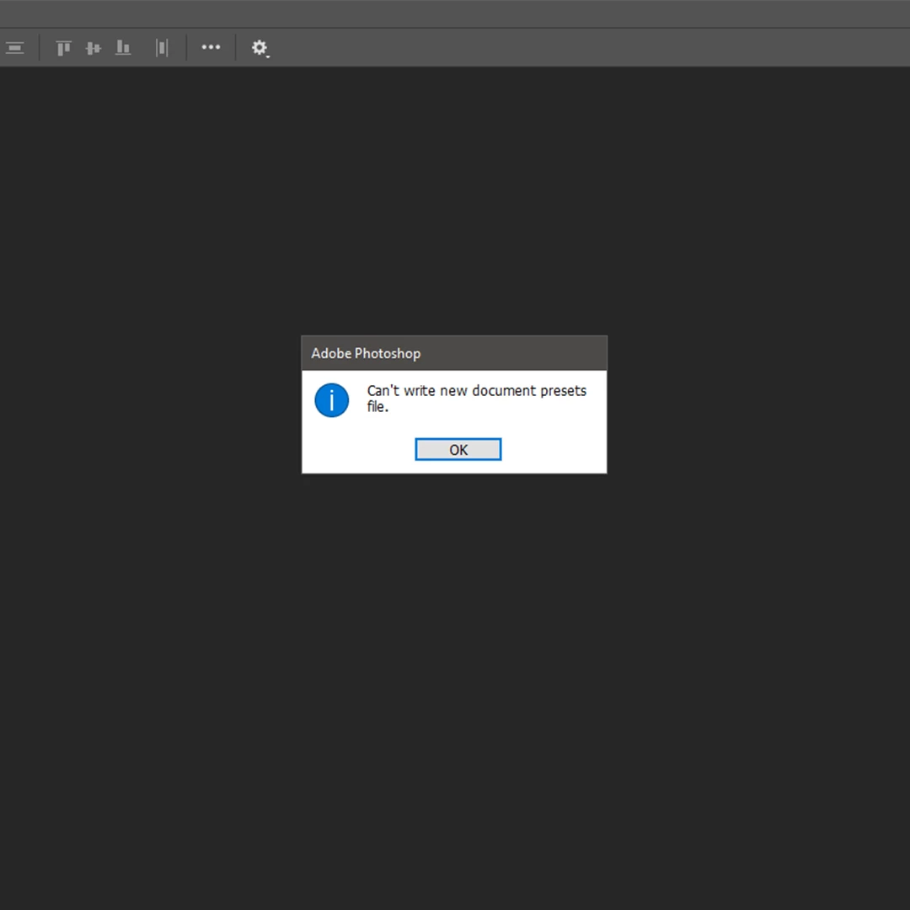The width and height of the screenshot is (910, 910).
Task: Open the three-dots Align and Distribute menu
Action: click(x=211, y=47)
